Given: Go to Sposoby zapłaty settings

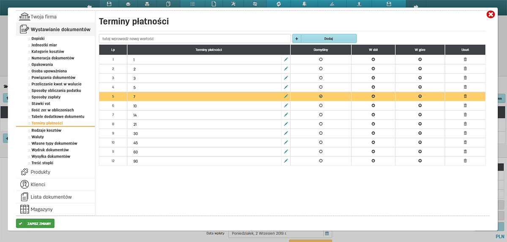Looking at the screenshot, I should (47, 97).
